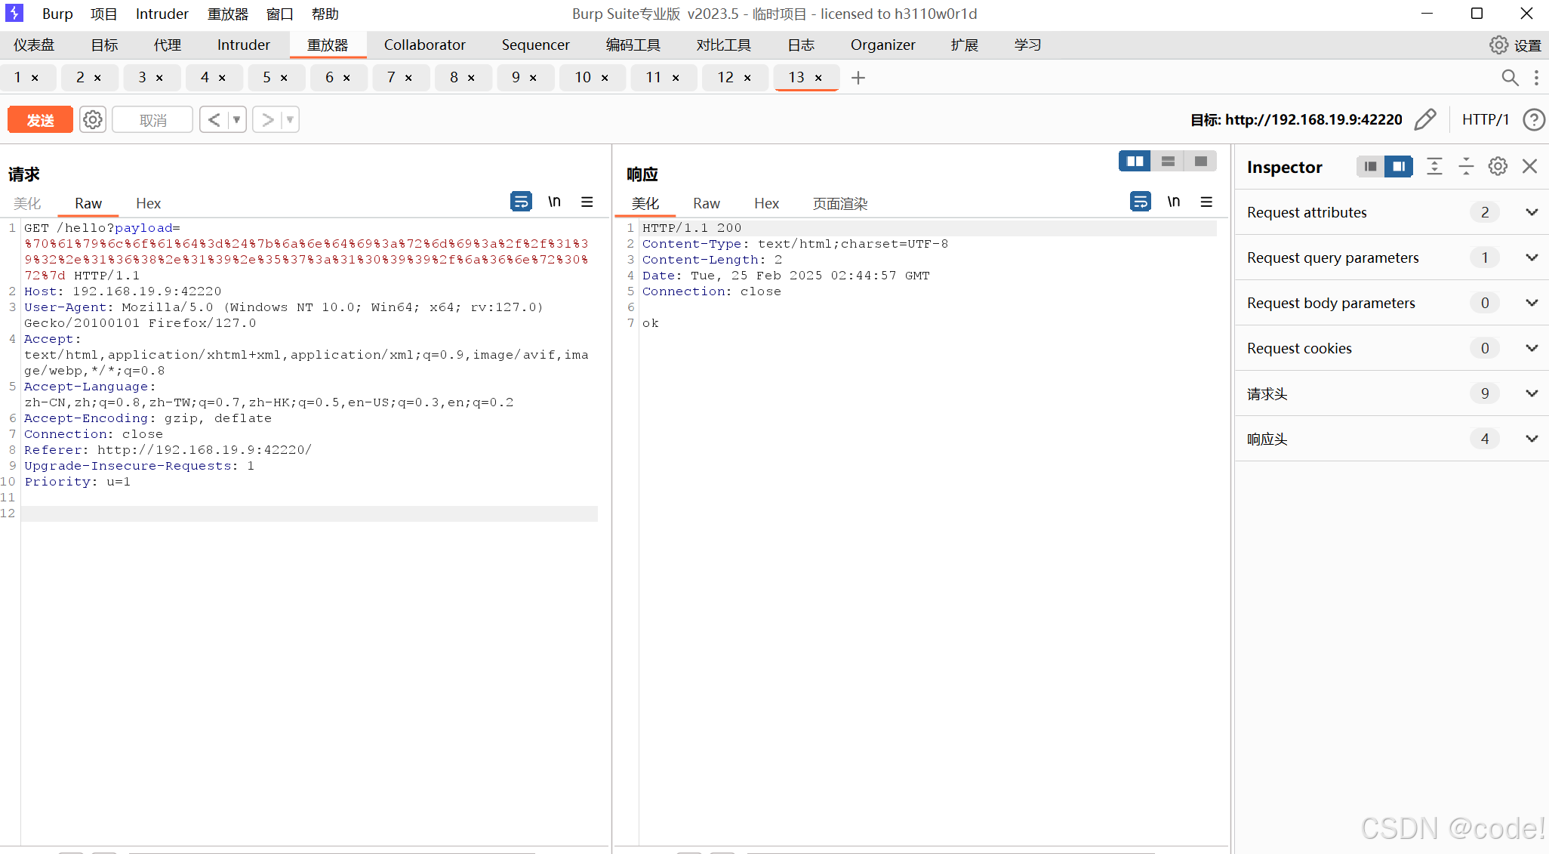This screenshot has height=854, width=1549.
Task: Switch to stacked top-bottom layout view
Action: pos(1168,161)
